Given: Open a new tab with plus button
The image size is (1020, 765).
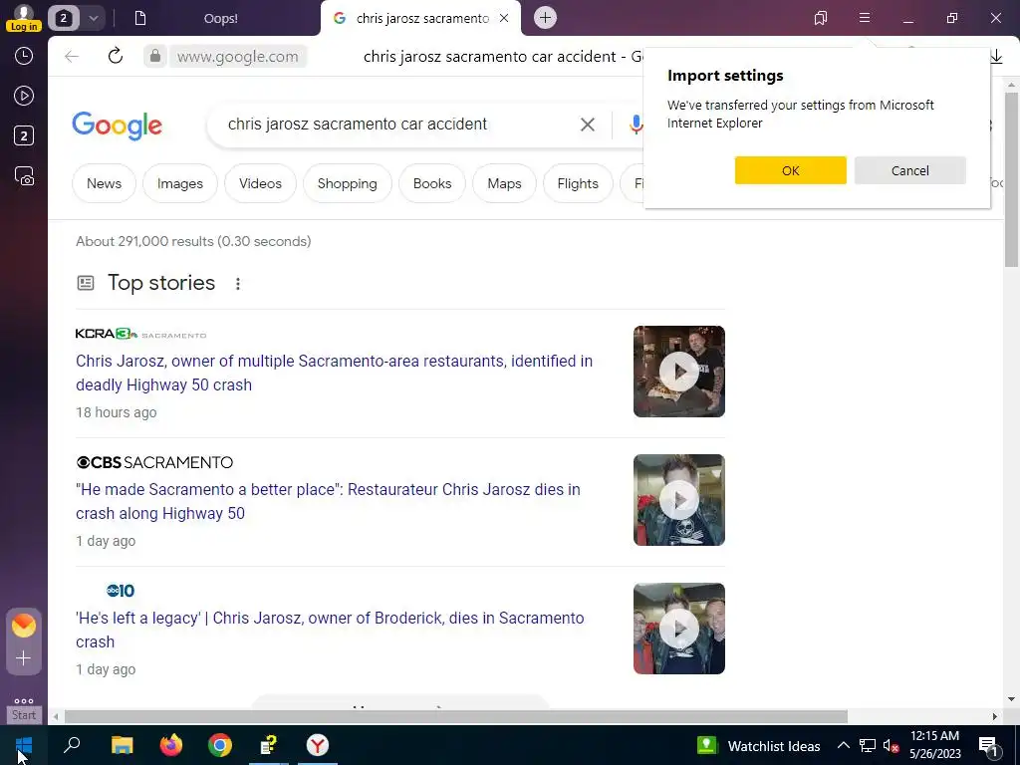Looking at the screenshot, I should click(x=545, y=18).
